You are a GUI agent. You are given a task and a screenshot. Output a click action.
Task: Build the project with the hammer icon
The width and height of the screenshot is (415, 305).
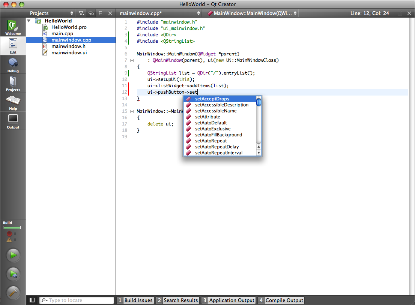[13, 293]
